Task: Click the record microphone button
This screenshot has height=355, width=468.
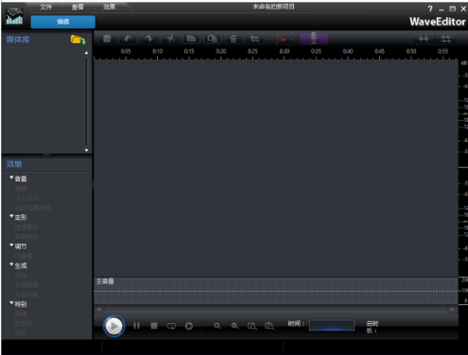Action: (314, 39)
